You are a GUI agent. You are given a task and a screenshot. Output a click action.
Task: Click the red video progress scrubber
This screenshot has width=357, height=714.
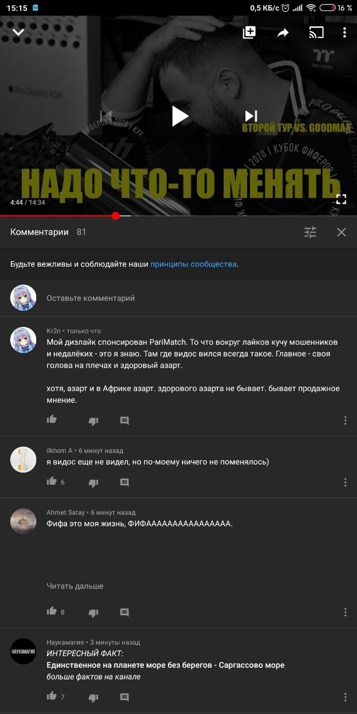(115, 216)
